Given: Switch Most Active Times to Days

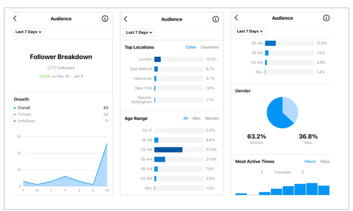Looking at the screenshot, I should [x=325, y=161].
